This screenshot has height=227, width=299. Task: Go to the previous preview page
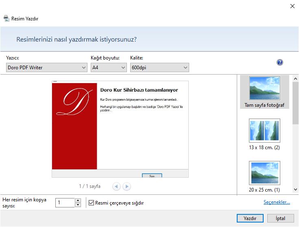[x=116, y=186]
